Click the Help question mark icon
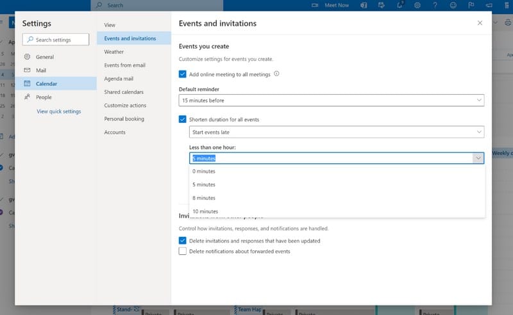This screenshot has height=315, width=513. coord(435,5)
